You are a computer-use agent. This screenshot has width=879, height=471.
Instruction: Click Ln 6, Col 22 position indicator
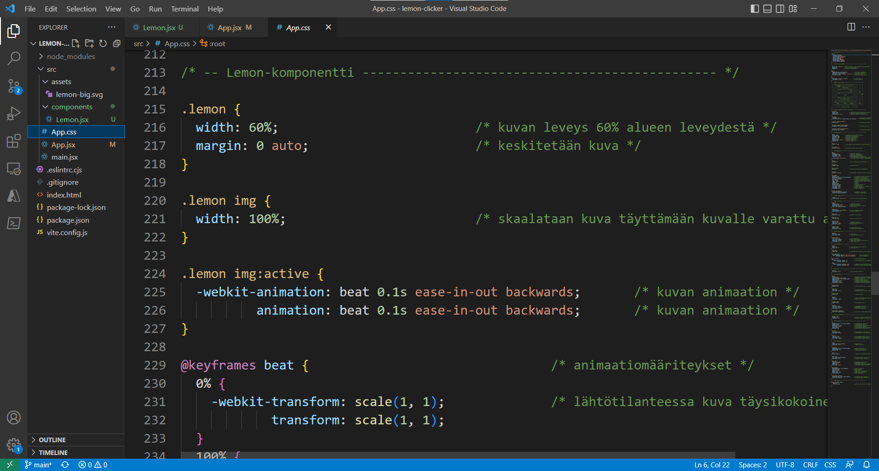click(x=712, y=465)
